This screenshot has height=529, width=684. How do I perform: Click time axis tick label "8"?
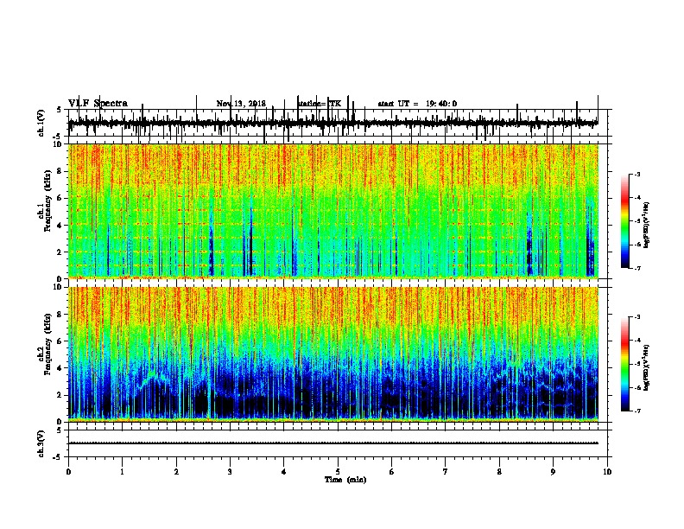point(499,472)
